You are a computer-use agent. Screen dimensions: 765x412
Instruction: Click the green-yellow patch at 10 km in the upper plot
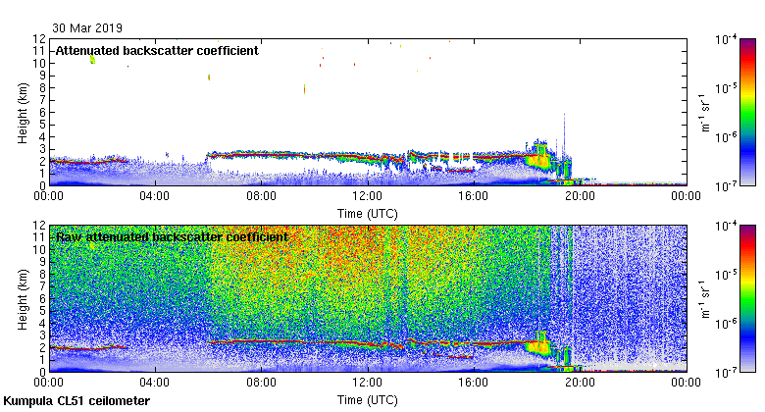pyautogui.click(x=92, y=60)
